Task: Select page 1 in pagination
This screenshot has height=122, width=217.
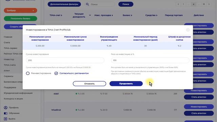Action: [x=183, y=4]
